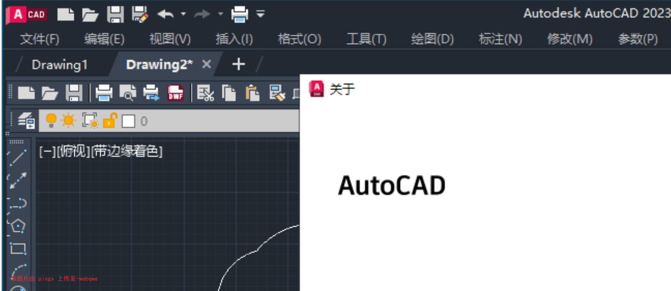This screenshot has width=671, height=291.
Task: Switch to the Drawing1 tab
Action: click(x=60, y=64)
